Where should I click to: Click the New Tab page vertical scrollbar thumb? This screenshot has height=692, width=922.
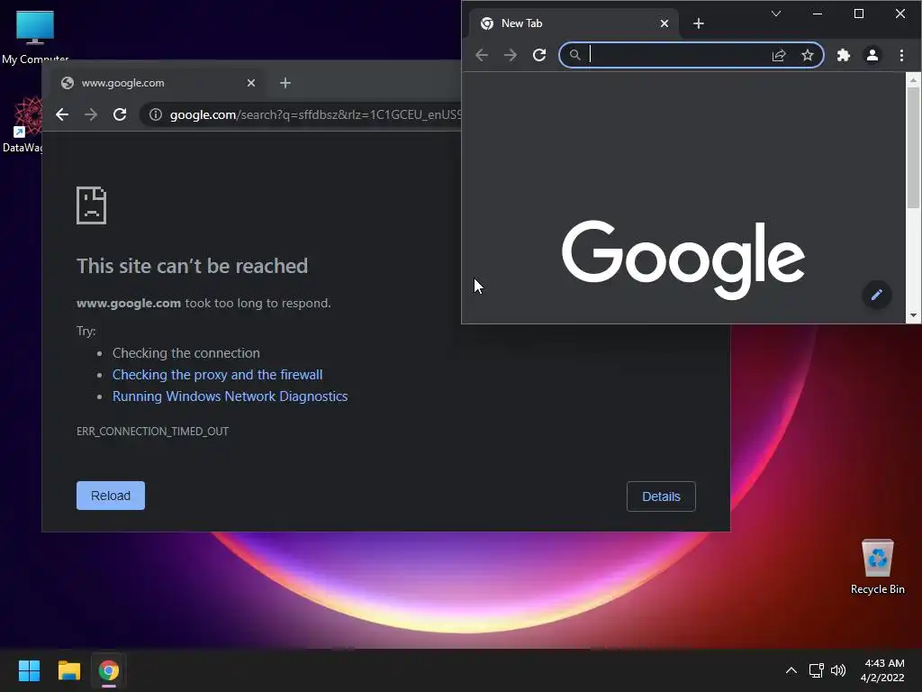(x=913, y=147)
